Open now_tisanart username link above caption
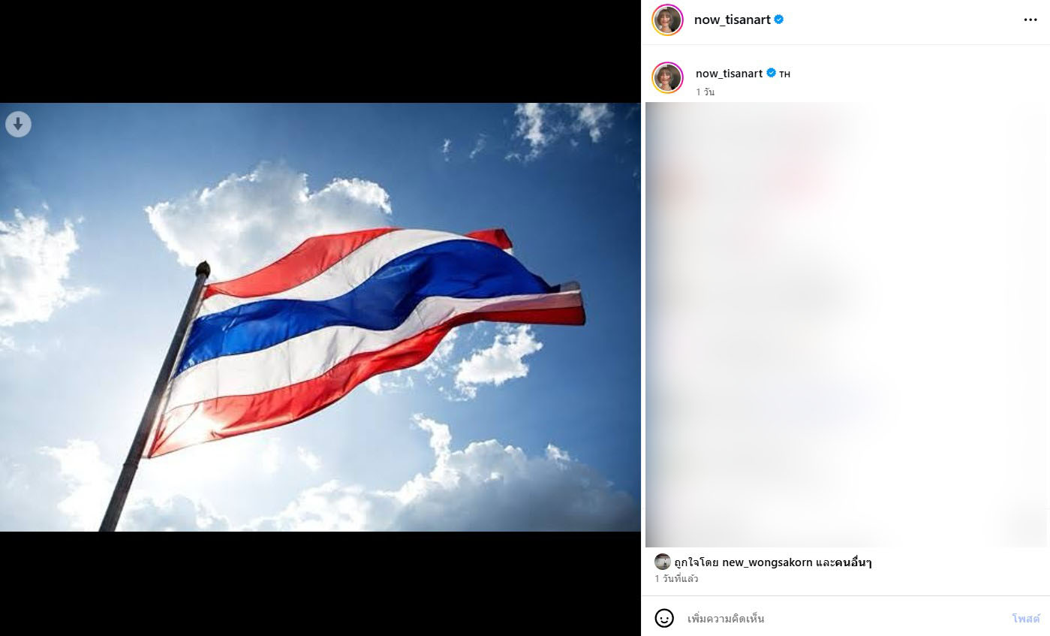 pos(729,73)
